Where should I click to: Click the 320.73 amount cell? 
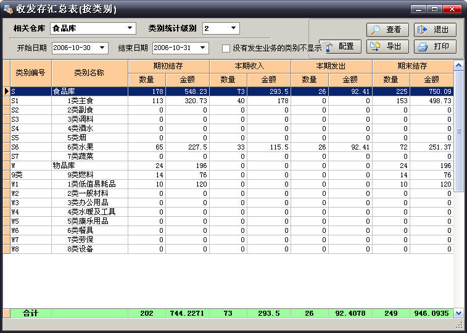coord(188,101)
